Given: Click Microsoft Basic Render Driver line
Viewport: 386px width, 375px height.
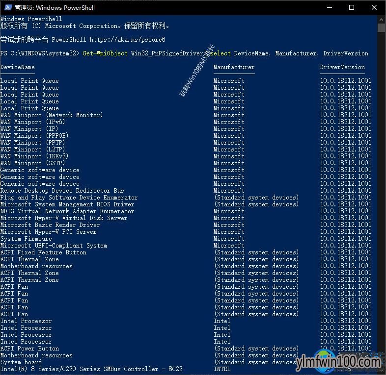Looking at the screenshot, I should click(x=50, y=225).
